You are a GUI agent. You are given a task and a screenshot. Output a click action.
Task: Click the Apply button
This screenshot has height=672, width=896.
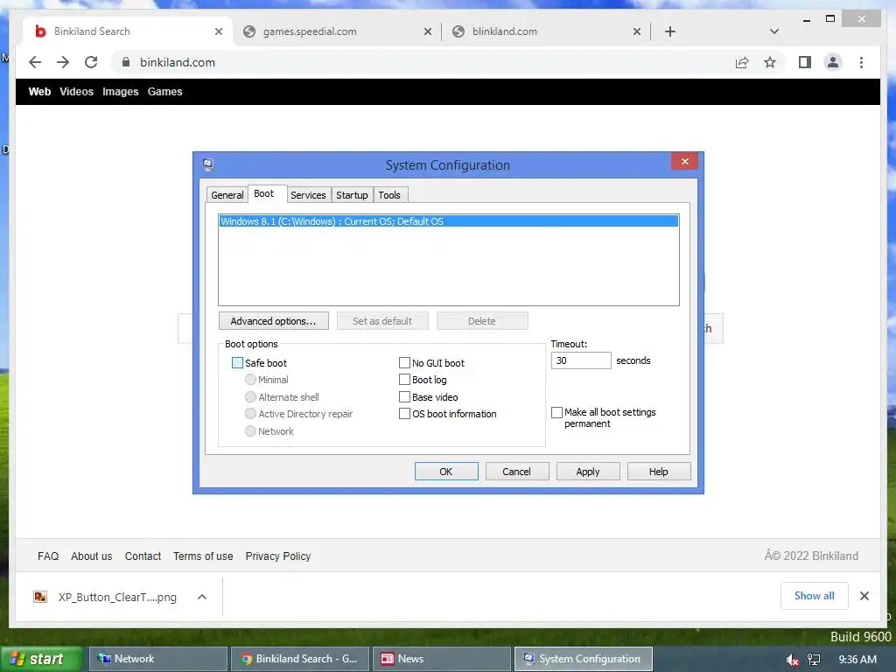click(x=588, y=472)
